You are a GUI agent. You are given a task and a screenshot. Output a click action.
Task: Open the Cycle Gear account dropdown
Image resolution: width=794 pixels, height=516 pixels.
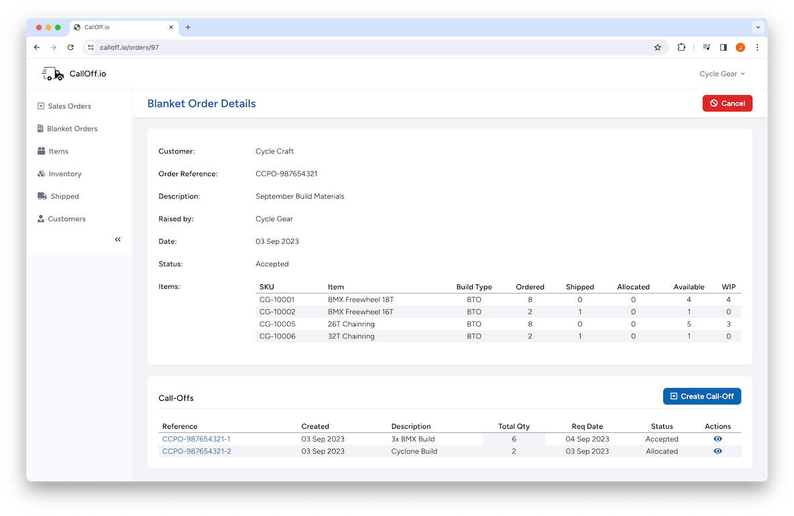tap(722, 74)
